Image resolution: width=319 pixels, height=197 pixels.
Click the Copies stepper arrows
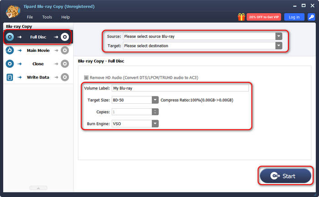coord(155,112)
